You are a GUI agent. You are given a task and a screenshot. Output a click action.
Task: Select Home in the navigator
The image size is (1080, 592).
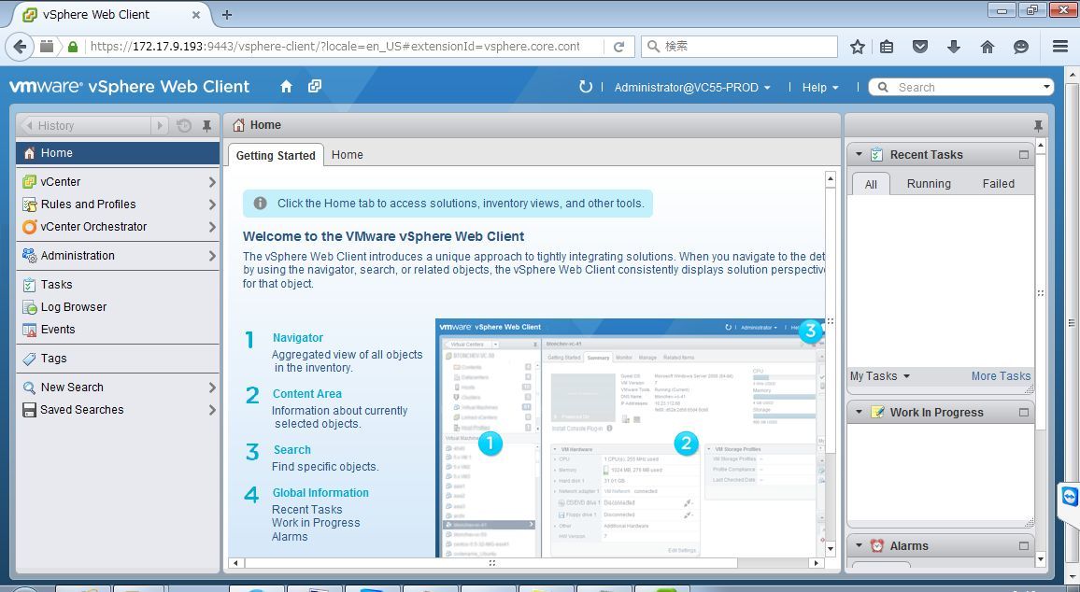click(x=118, y=153)
